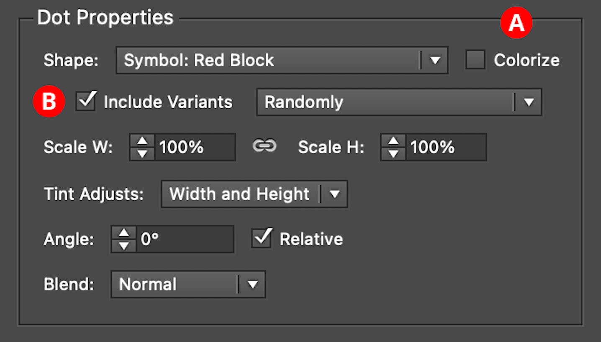Decrease Scale H with down arrow
Image resolution: width=601 pixels, height=342 pixels.
393,153
